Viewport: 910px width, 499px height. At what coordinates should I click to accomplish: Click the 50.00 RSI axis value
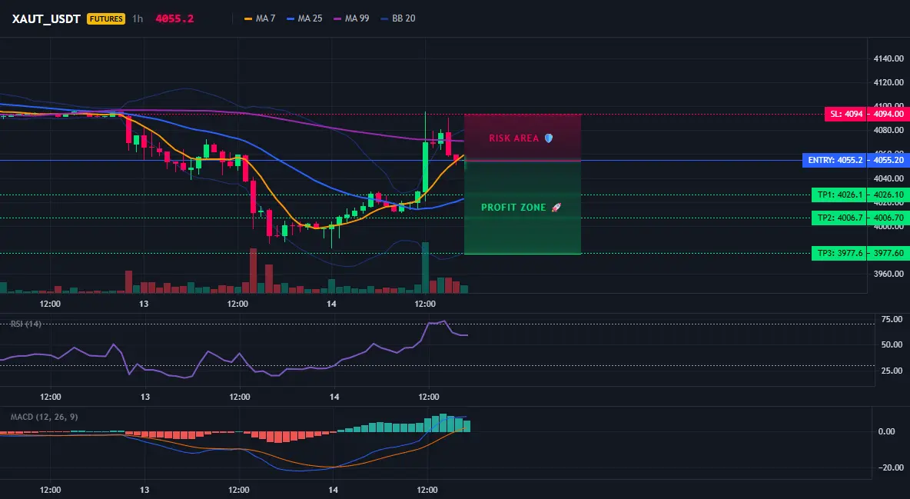(x=892, y=344)
